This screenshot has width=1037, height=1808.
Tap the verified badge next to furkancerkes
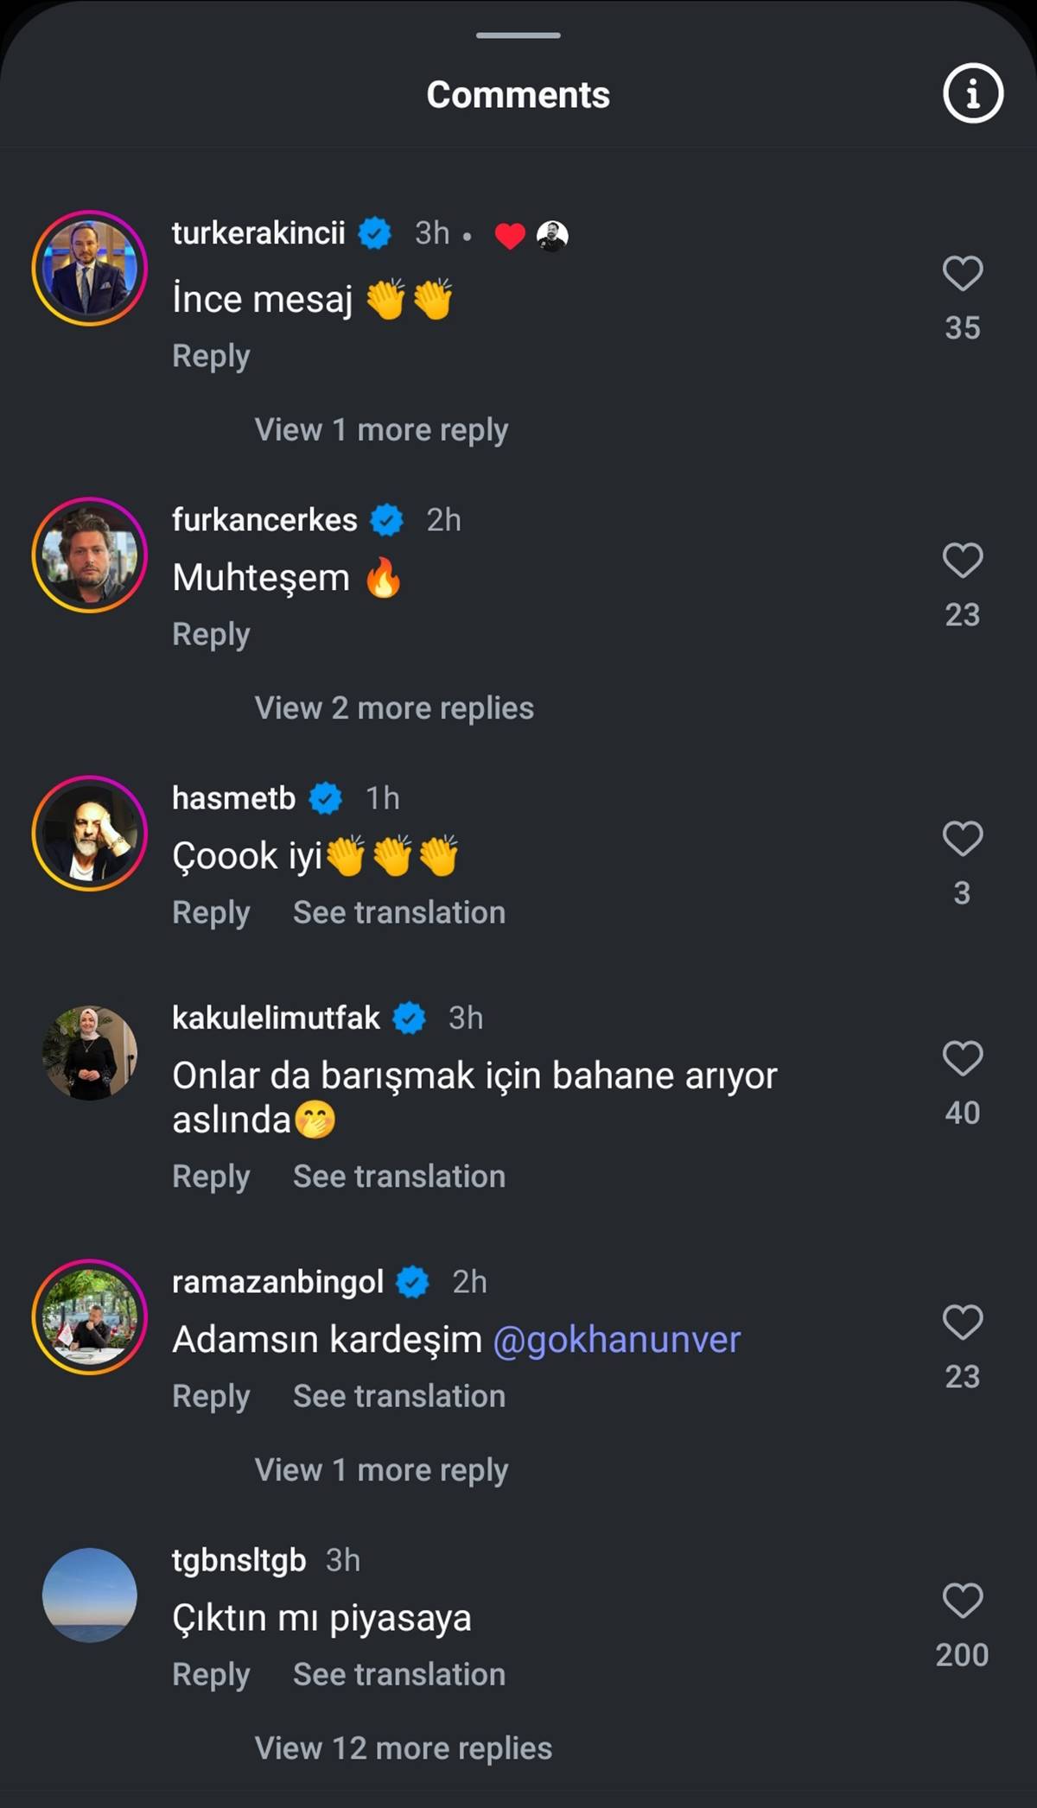pyautogui.click(x=386, y=520)
